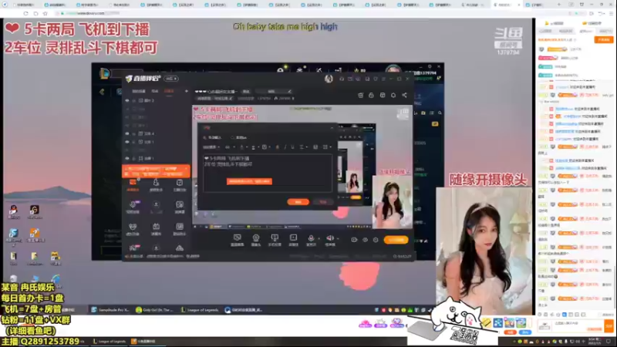617x347 pixels.
Task: Click the orange broadcaster app in Windows taskbar
Action: (x=143, y=342)
